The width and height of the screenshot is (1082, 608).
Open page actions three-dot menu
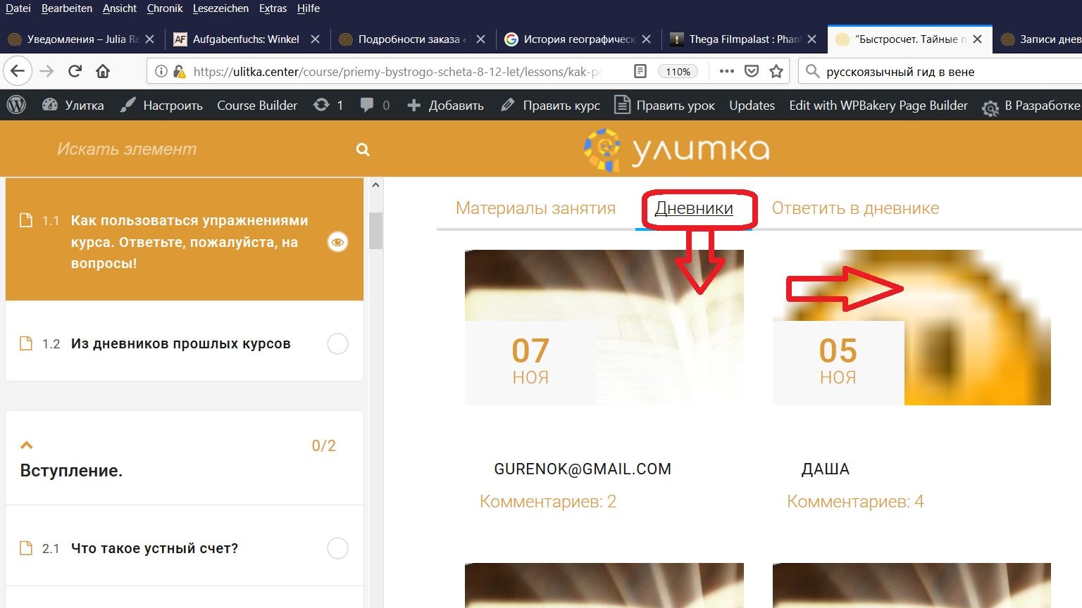(726, 71)
